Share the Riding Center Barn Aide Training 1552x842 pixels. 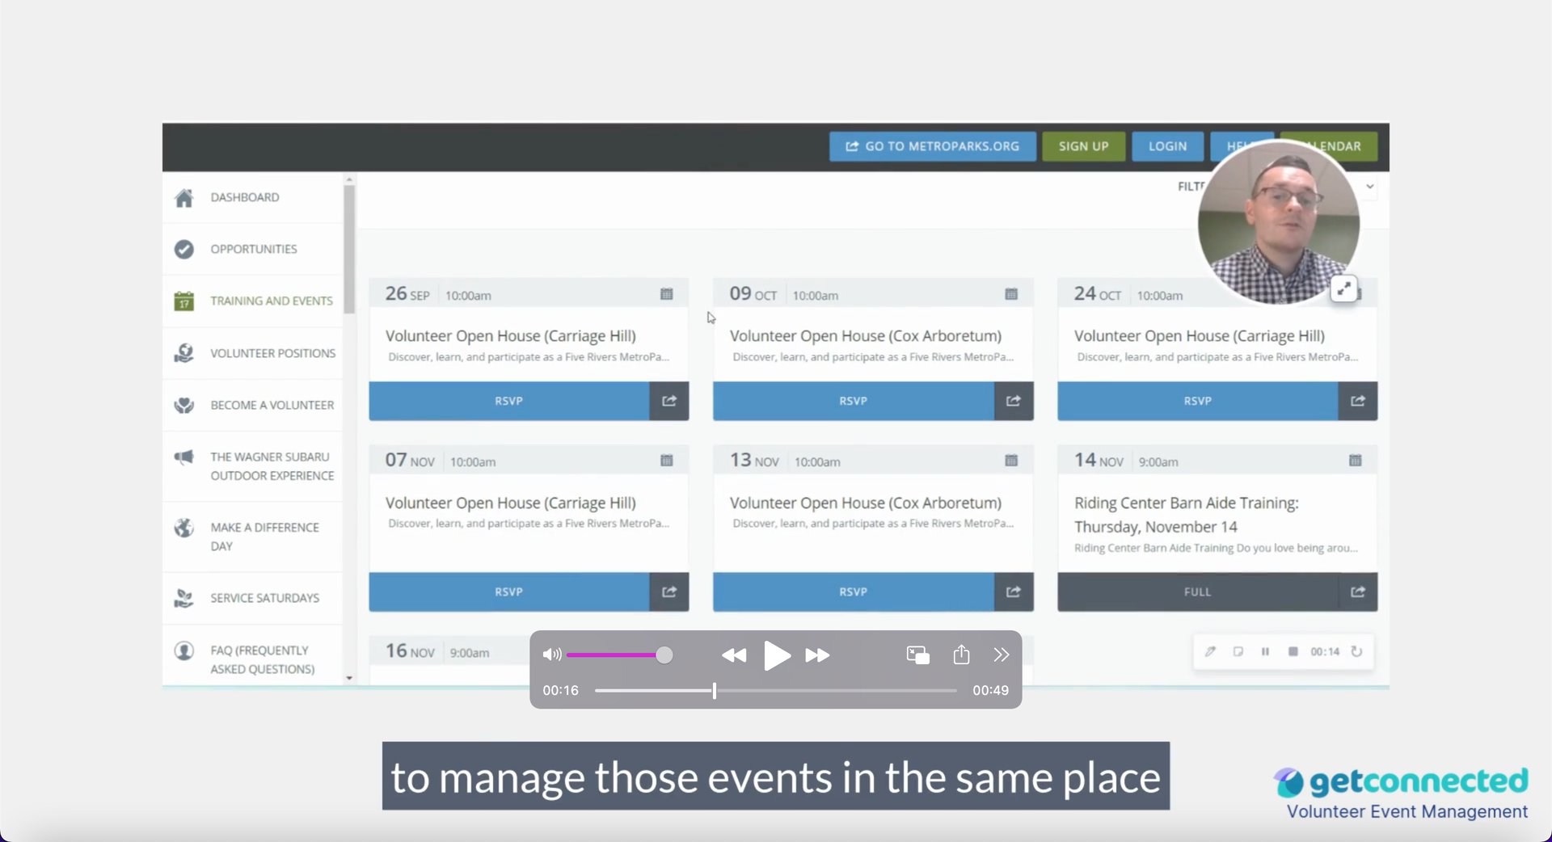click(1357, 592)
